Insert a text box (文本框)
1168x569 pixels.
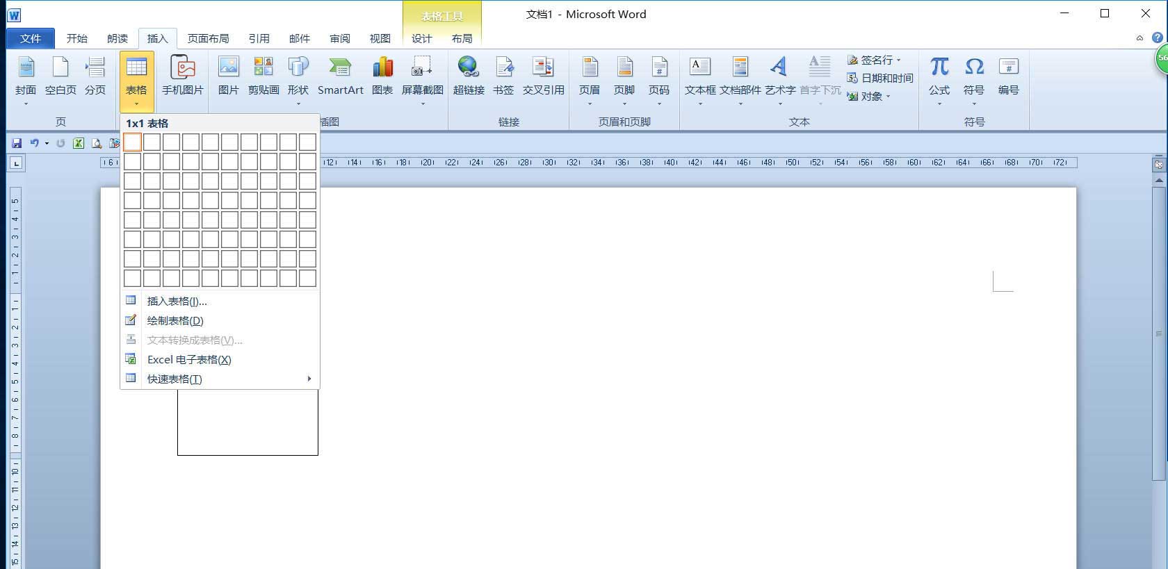pos(700,81)
